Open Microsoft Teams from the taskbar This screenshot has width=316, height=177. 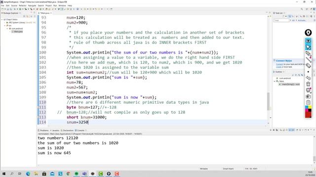(x=84, y=174)
